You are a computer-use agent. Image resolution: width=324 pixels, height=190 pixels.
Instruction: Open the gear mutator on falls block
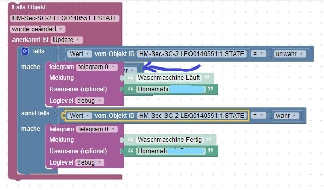tap(25, 51)
